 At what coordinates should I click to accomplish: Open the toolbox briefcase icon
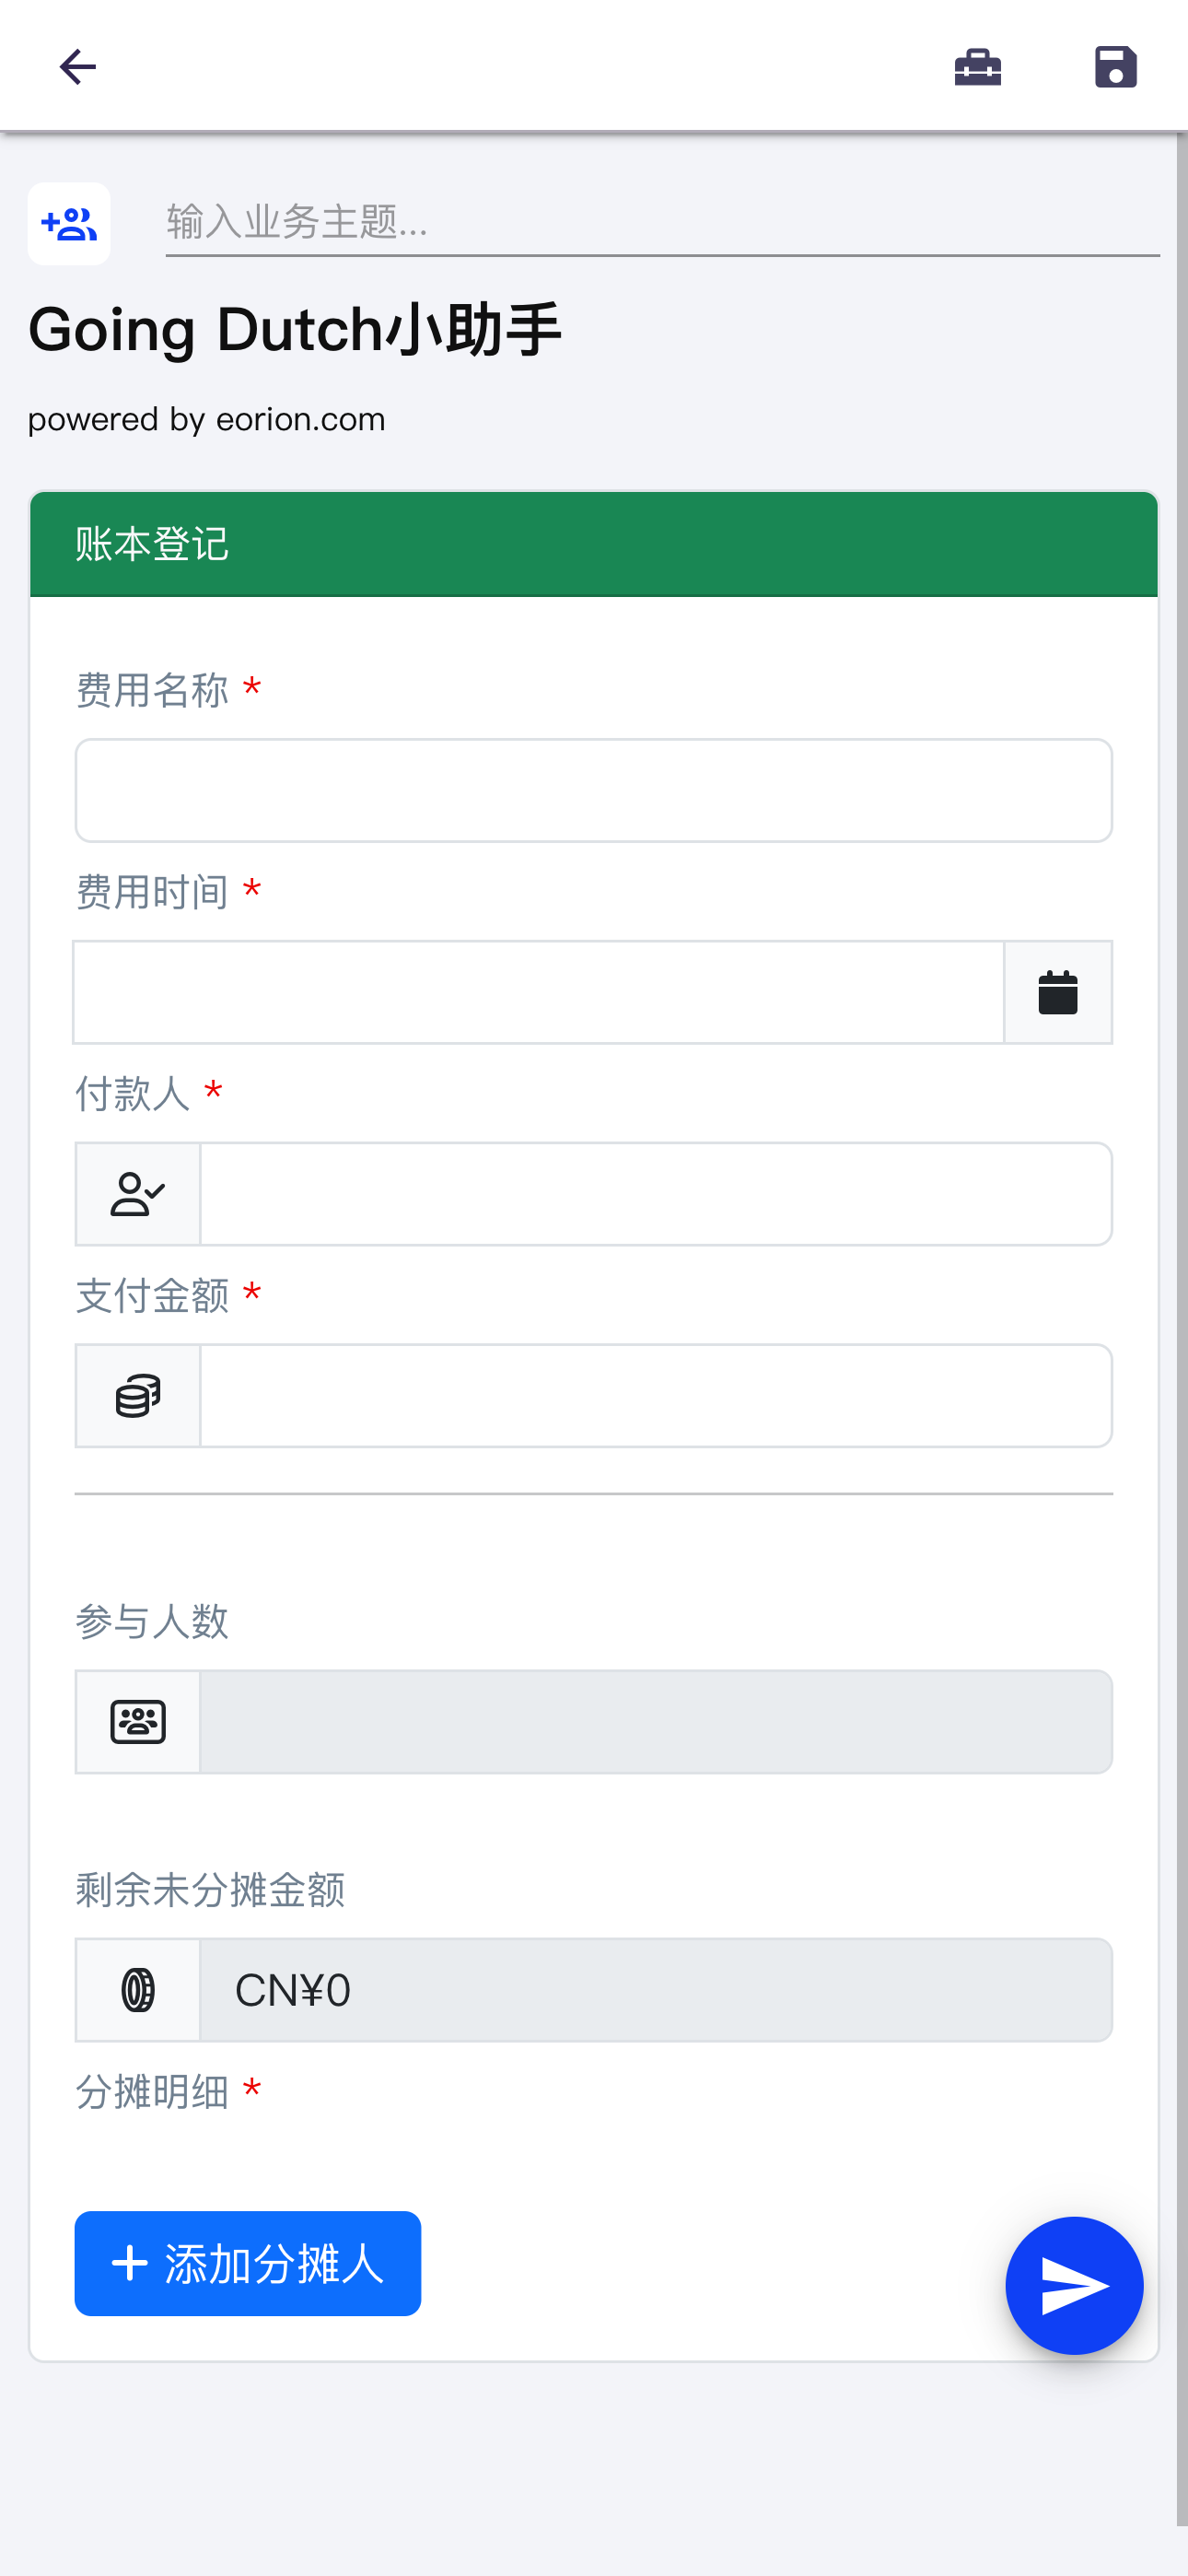point(977,67)
